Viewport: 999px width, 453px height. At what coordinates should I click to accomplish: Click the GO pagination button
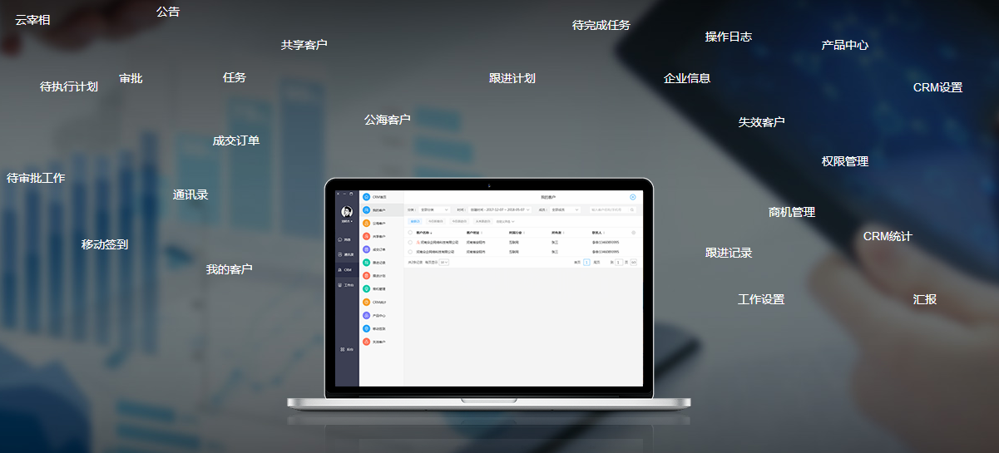point(633,262)
